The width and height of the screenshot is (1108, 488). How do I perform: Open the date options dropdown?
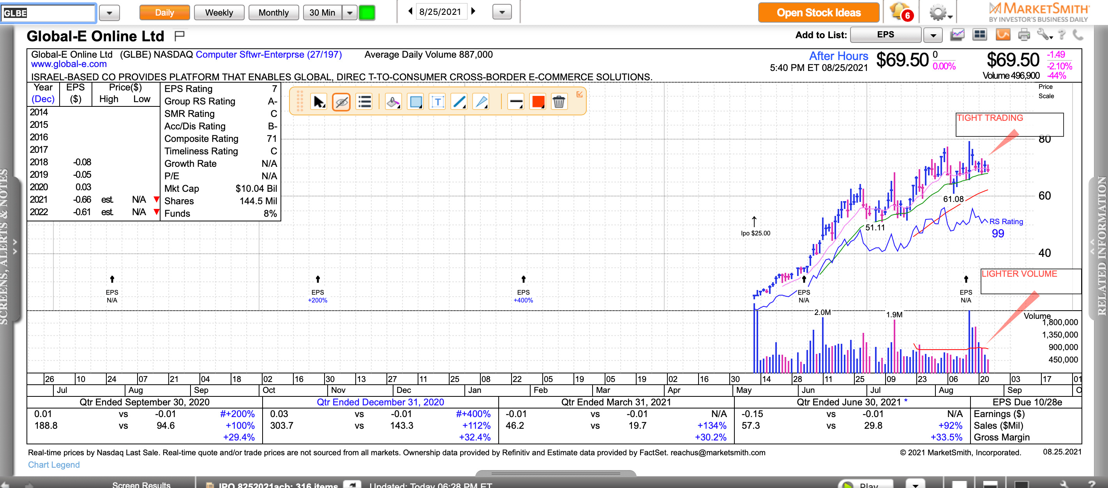[x=502, y=12]
